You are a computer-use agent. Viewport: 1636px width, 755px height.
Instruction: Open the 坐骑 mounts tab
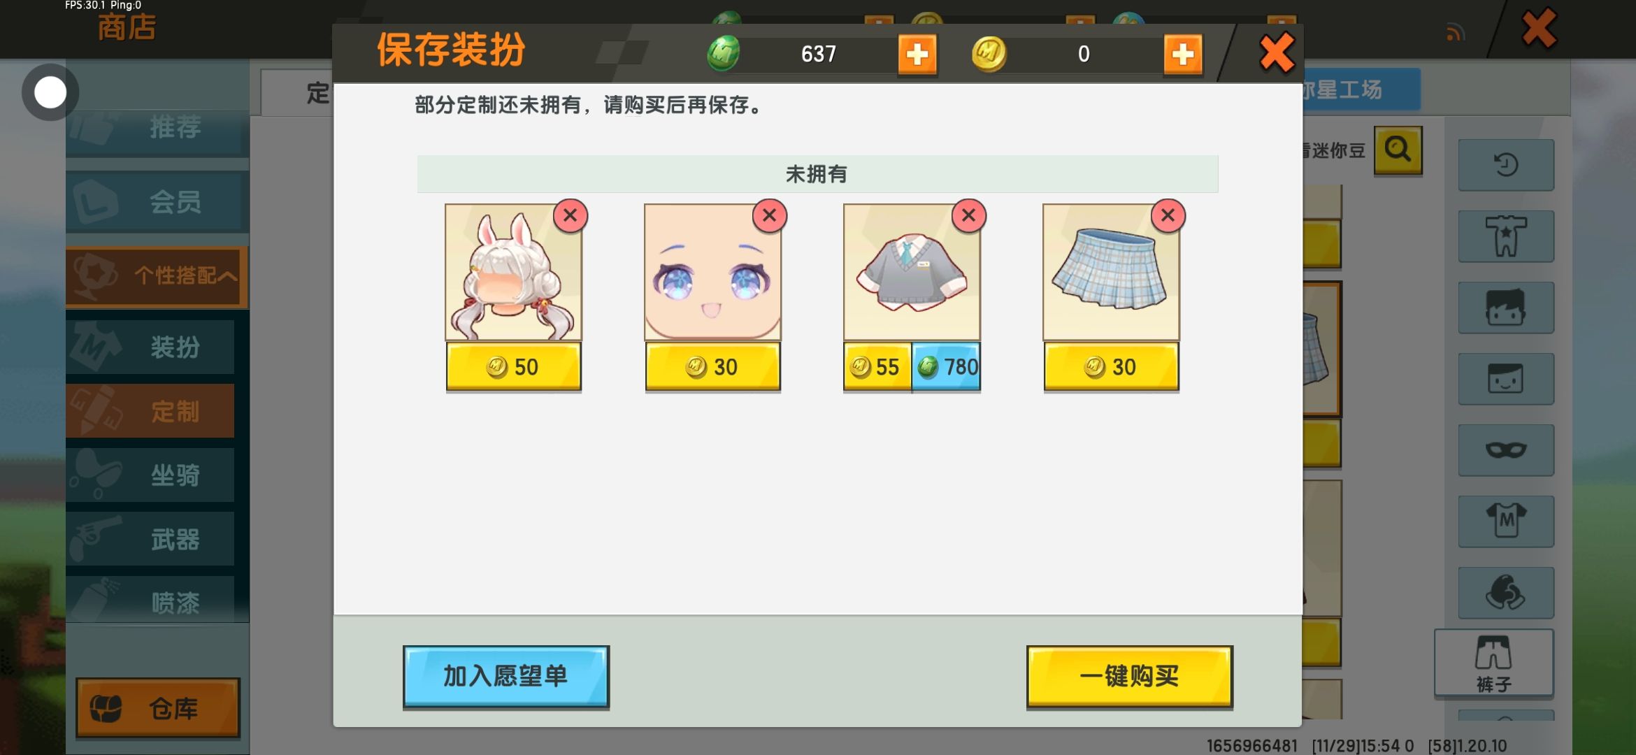pos(150,475)
